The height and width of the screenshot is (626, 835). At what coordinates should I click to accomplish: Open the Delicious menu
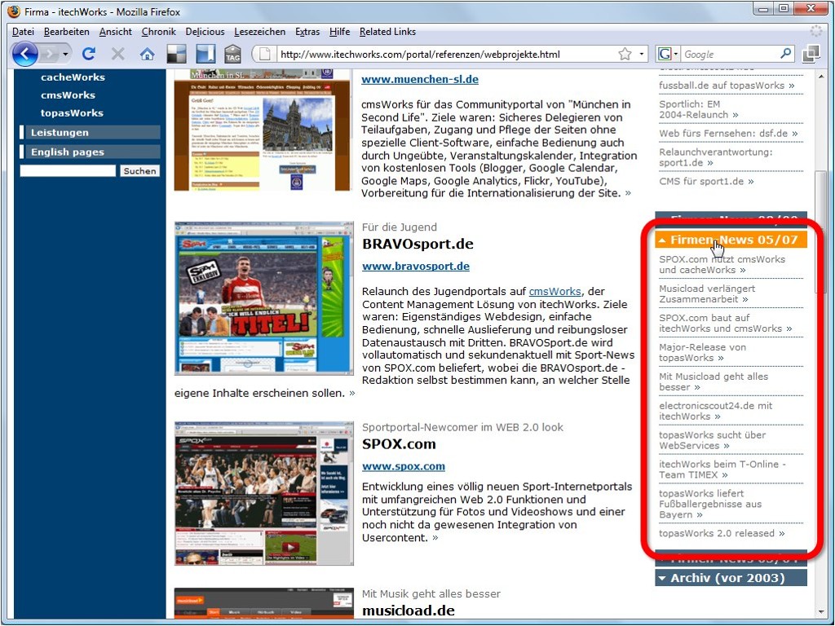point(205,32)
